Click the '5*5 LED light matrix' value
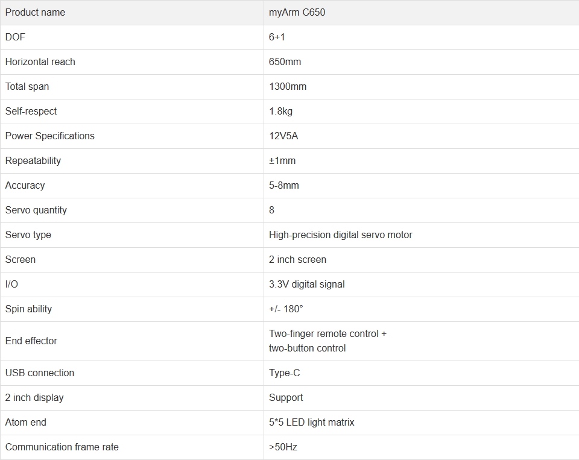This screenshot has width=579, height=460. point(312,423)
